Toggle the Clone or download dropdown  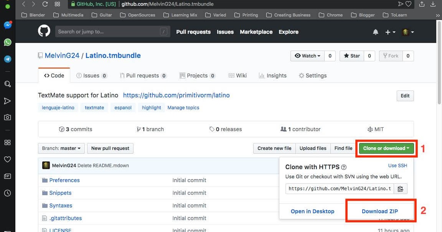point(386,148)
